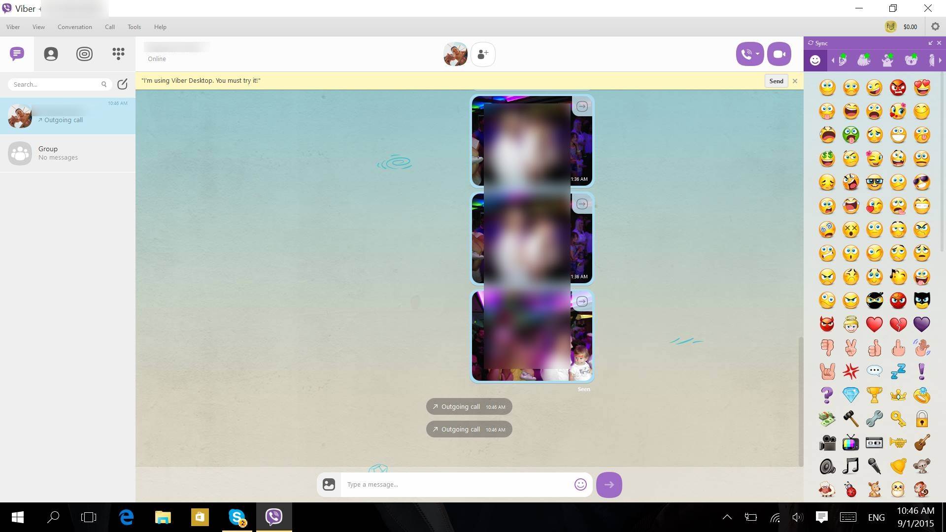
Task: Open the Tools menu
Action: (x=134, y=27)
